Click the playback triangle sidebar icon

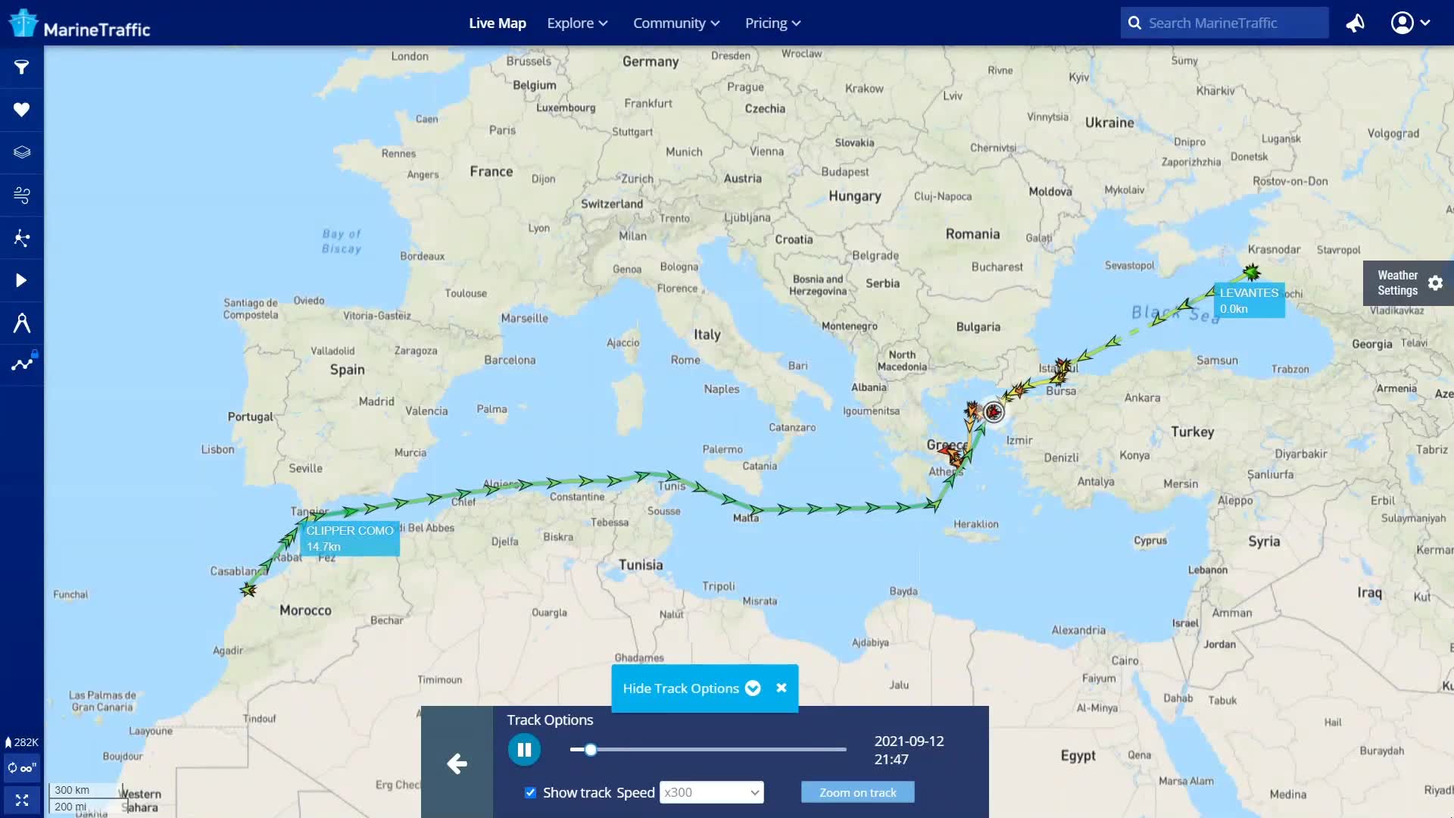pos(21,281)
